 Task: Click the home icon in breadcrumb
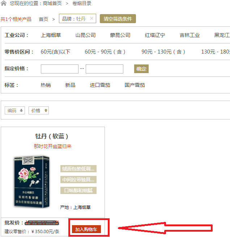pos(4,3)
